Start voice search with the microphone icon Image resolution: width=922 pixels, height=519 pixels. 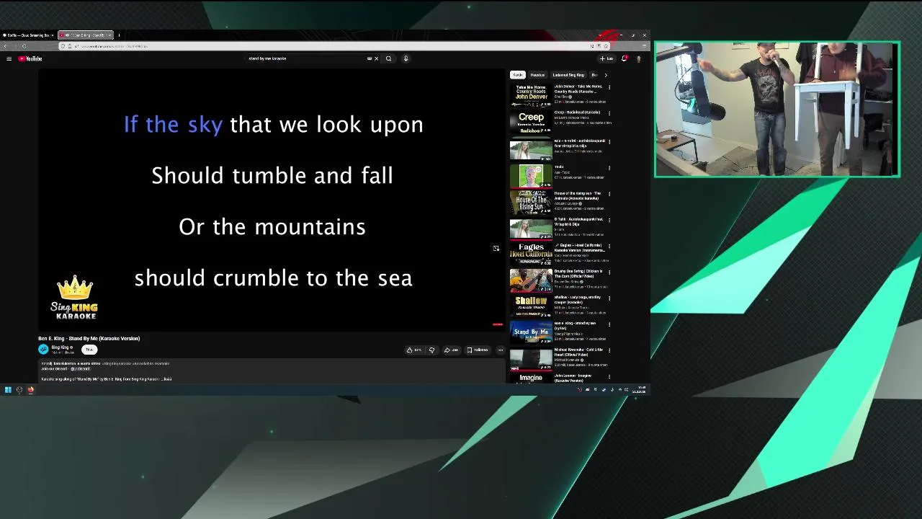(406, 58)
